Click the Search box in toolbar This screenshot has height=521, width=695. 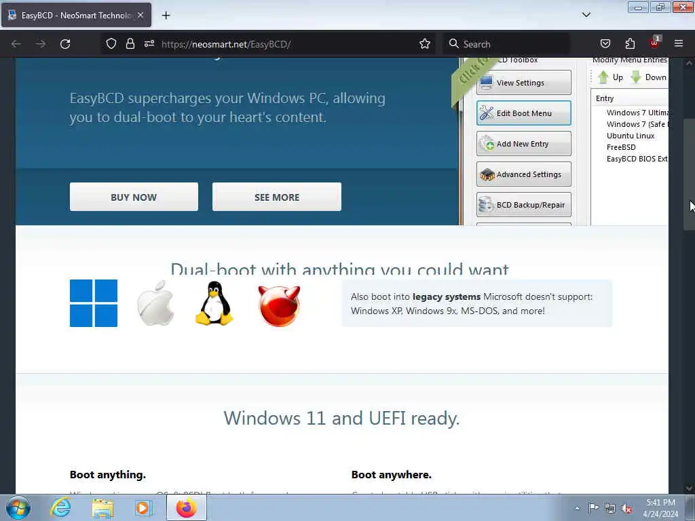tap(506, 44)
